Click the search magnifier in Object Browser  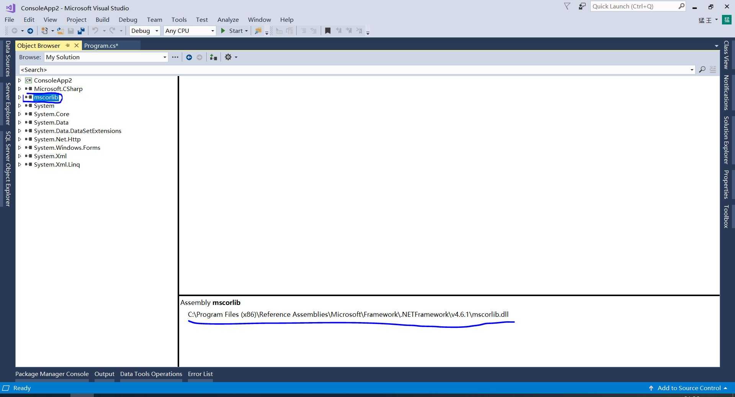point(702,70)
